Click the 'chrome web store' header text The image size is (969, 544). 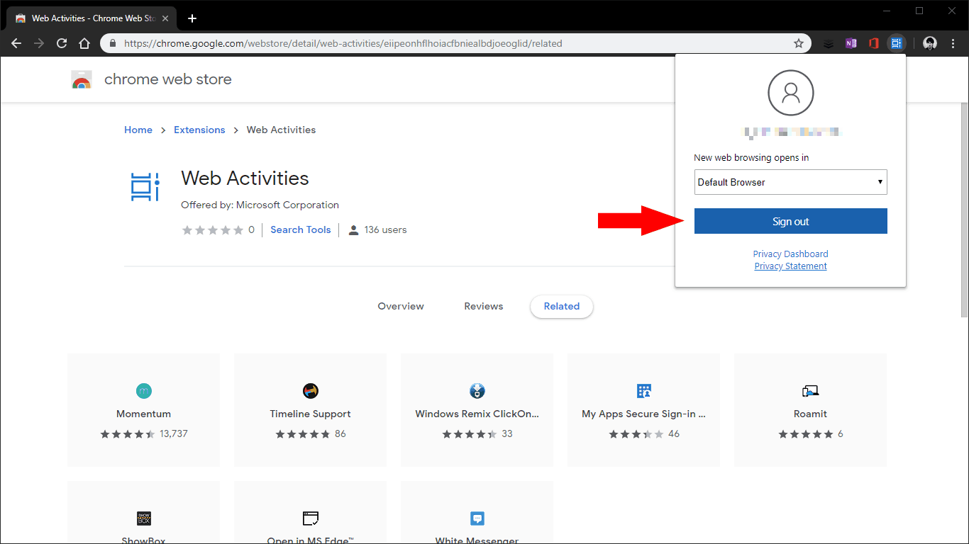168,79
